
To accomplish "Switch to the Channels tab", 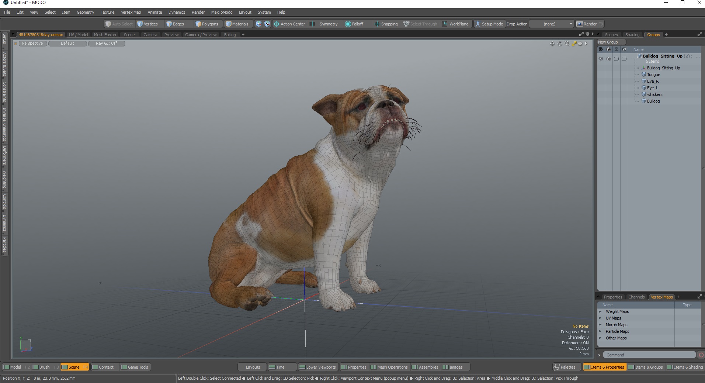I will pos(636,297).
